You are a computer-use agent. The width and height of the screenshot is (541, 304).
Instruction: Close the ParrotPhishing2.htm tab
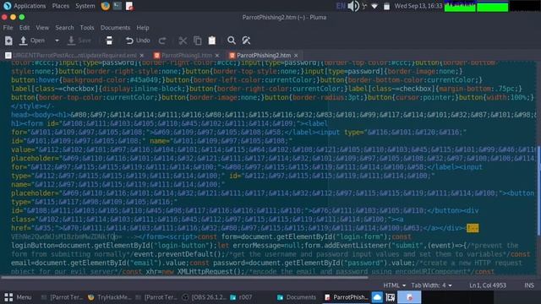pyautogui.click(x=296, y=56)
